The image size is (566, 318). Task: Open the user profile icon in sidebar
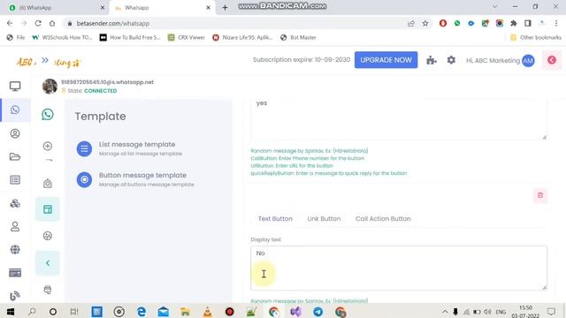pos(15,226)
